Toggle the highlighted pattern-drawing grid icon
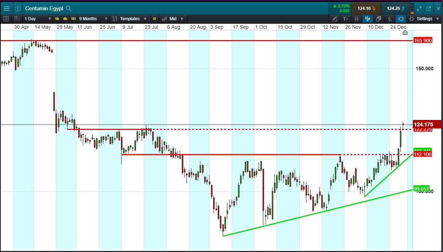The width and height of the screenshot is (443, 252). click(368, 19)
